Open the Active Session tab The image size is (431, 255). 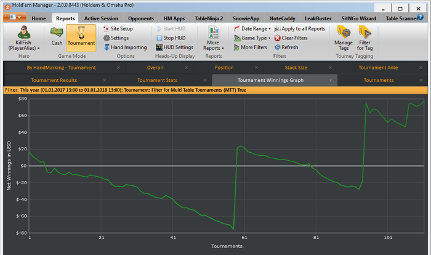(101, 18)
